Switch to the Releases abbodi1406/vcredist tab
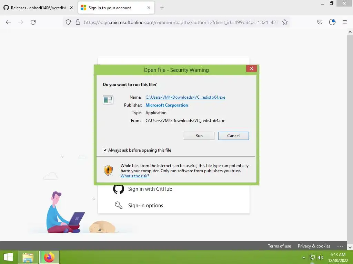This screenshot has width=353, height=264. tap(38, 8)
